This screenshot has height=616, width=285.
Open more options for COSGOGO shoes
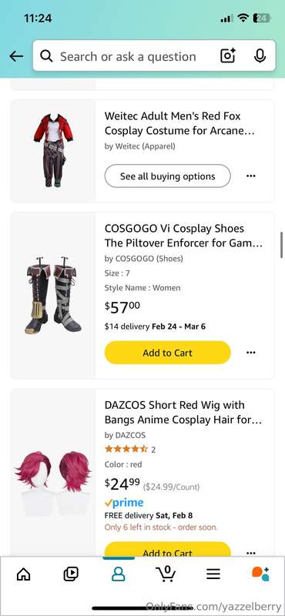(x=251, y=353)
